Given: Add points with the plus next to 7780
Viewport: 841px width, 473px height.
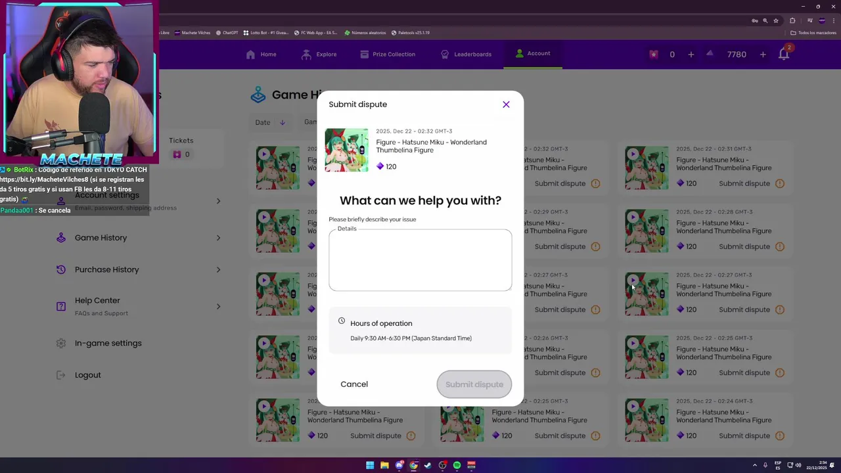Looking at the screenshot, I should click(x=763, y=55).
